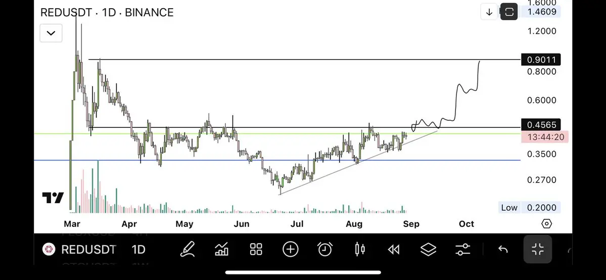Screen dimensions: 606x280
Task: Tap the add plus circle icon
Action: tap(290, 250)
